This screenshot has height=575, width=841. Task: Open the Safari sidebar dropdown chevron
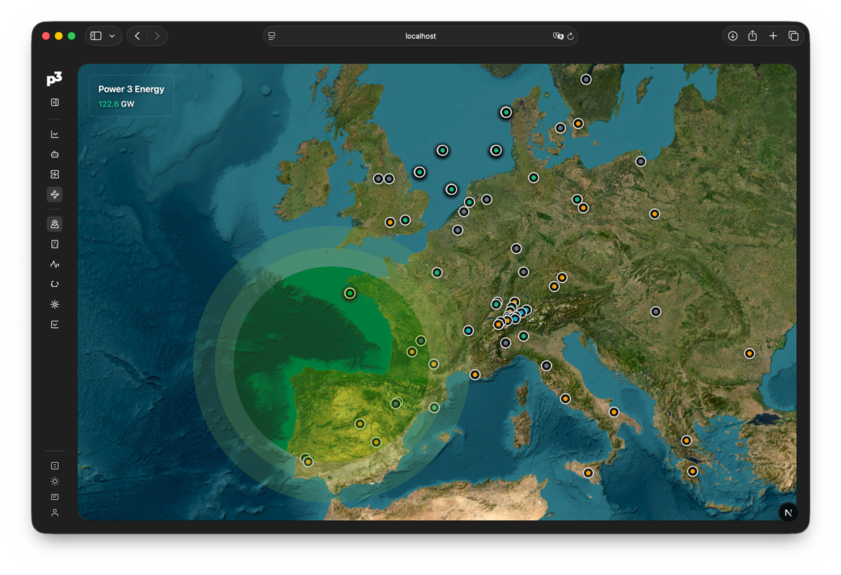(112, 36)
